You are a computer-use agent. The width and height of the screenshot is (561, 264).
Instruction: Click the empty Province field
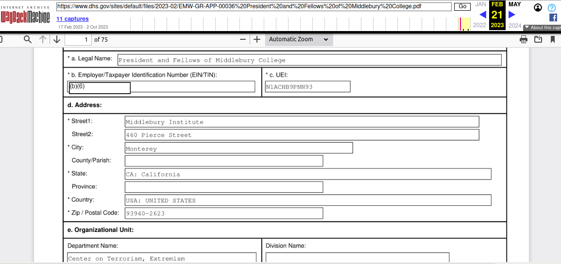click(x=224, y=187)
